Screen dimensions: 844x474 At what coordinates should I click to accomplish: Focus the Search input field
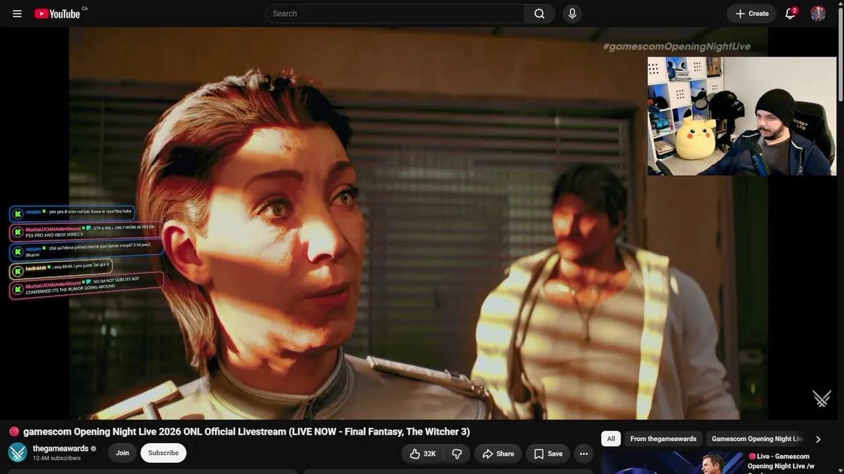(x=395, y=13)
